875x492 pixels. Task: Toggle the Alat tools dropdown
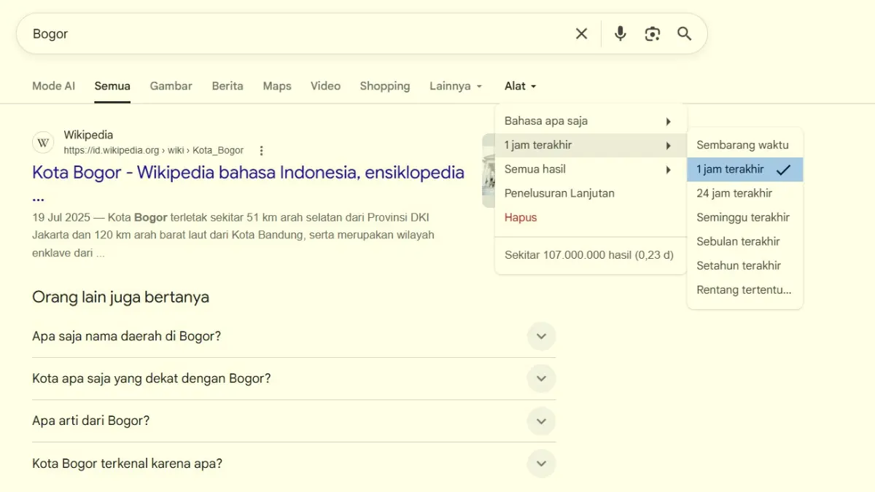tap(521, 86)
